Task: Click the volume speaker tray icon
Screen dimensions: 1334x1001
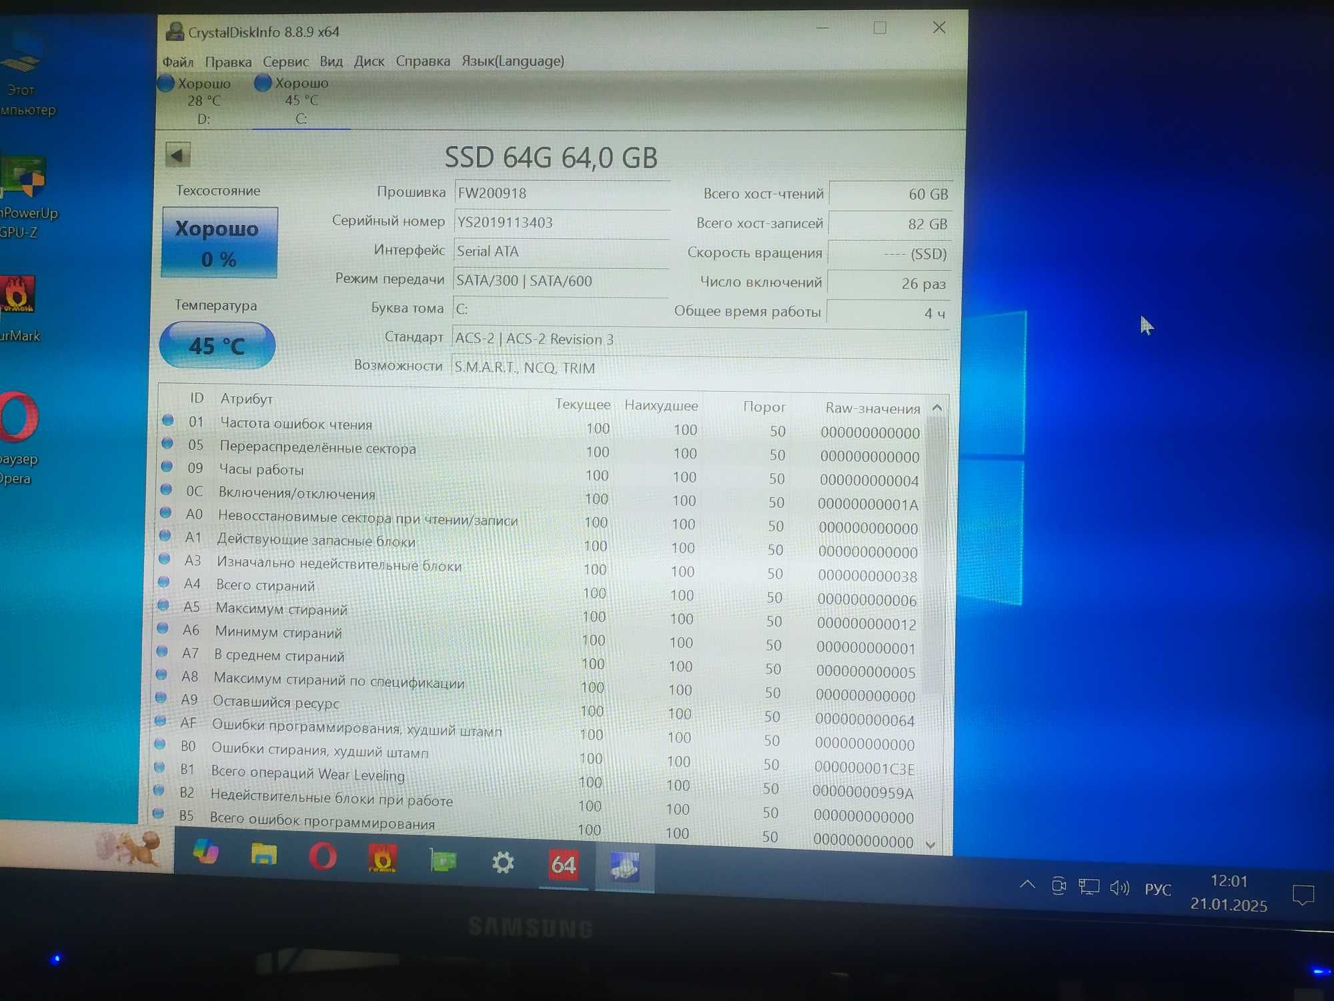Action: 1119,888
